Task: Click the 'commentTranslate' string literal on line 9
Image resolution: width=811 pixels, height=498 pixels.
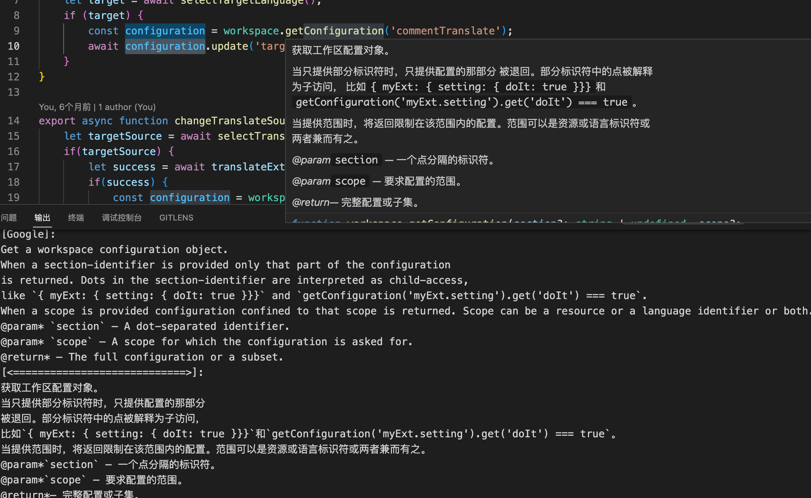Action: 447,31
